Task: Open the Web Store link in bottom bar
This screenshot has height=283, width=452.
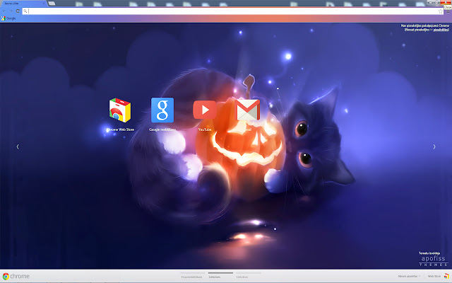Action: click(434, 277)
